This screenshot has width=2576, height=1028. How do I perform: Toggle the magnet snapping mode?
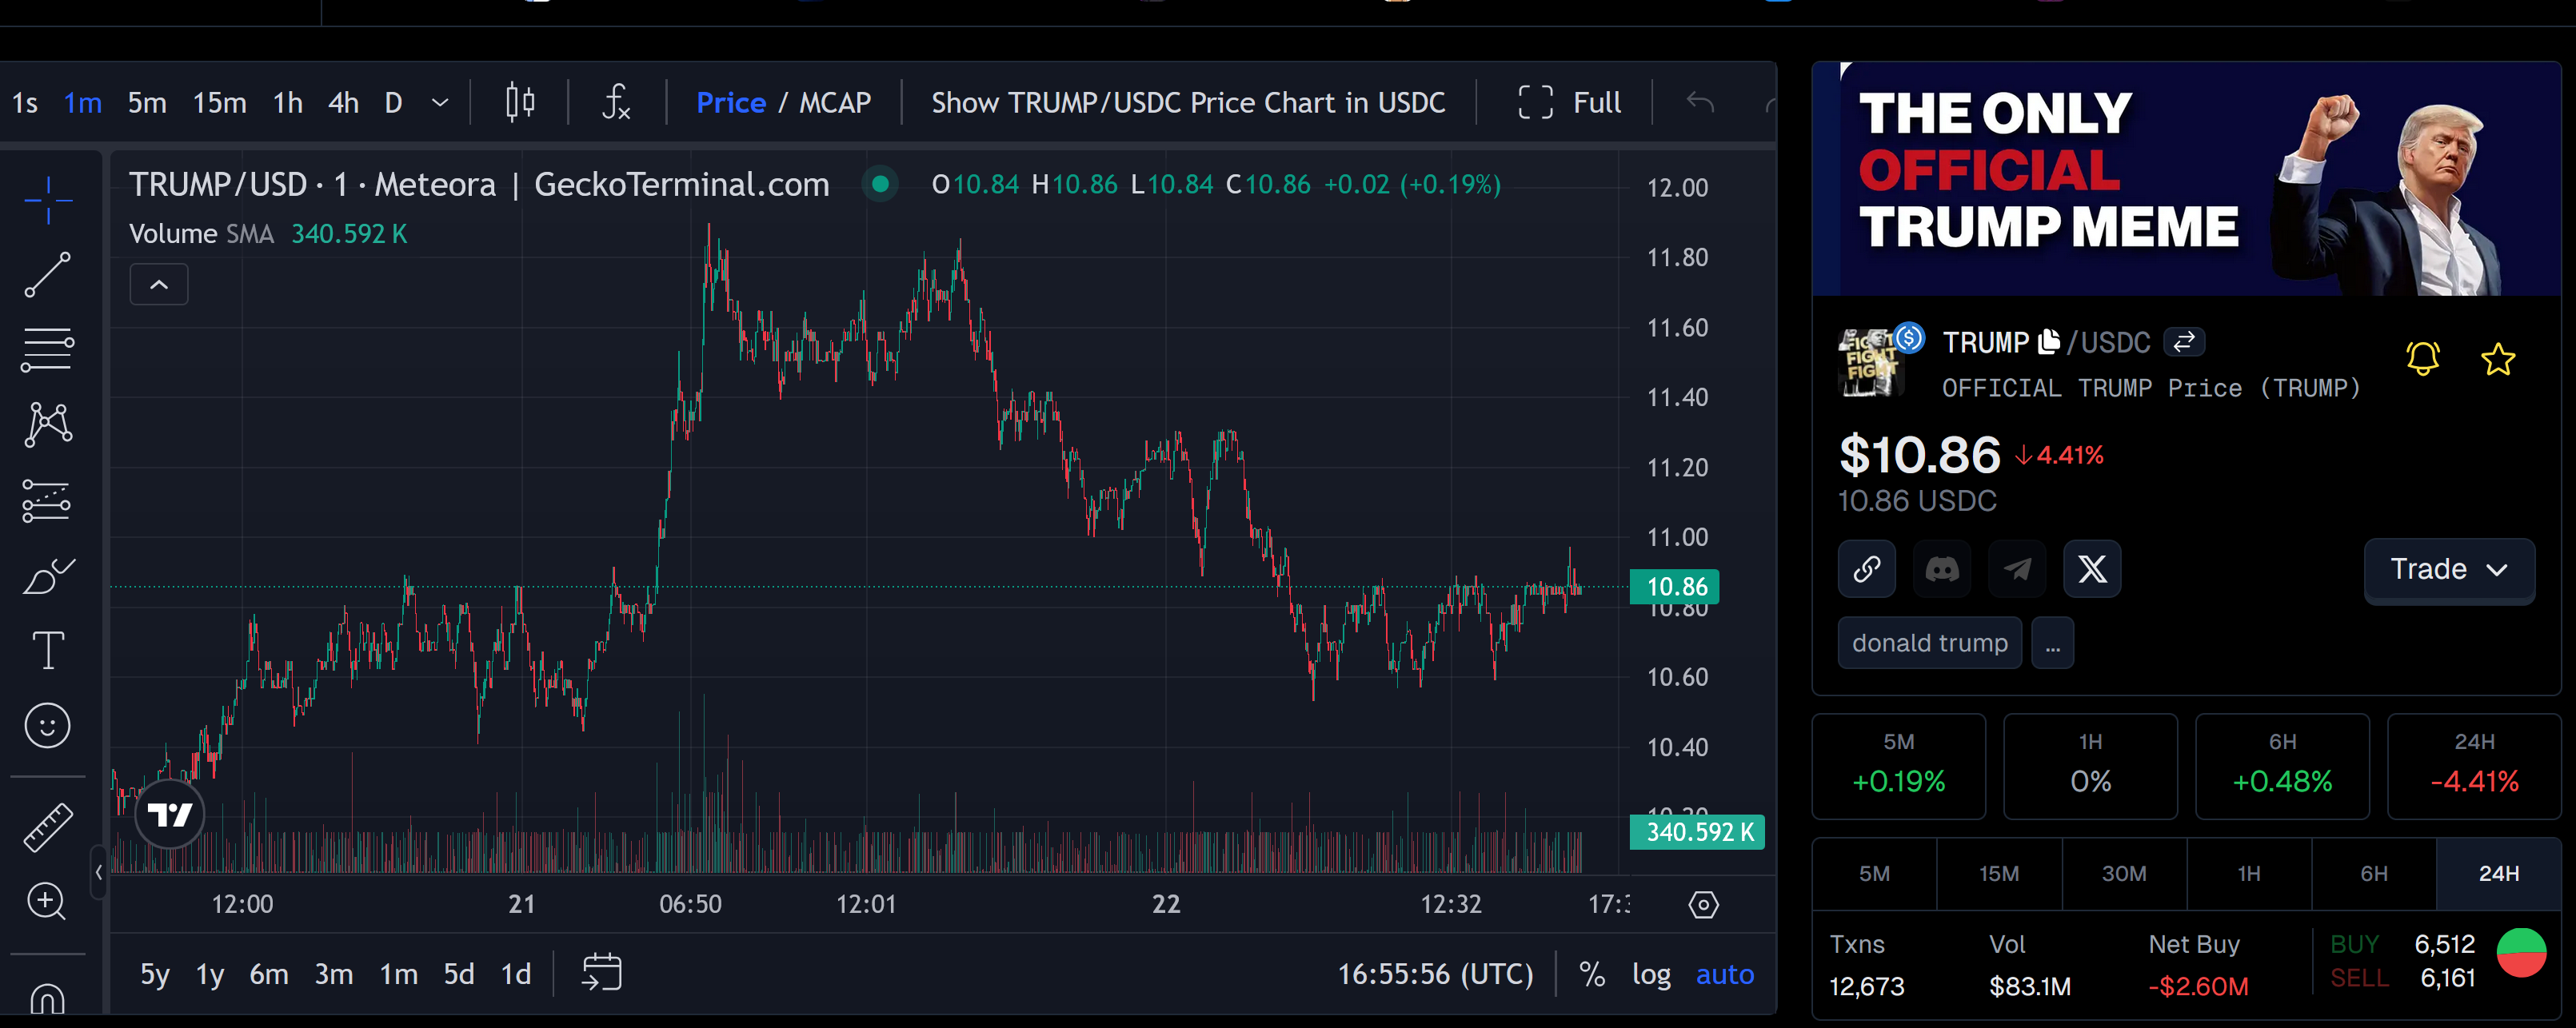[48, 998]
